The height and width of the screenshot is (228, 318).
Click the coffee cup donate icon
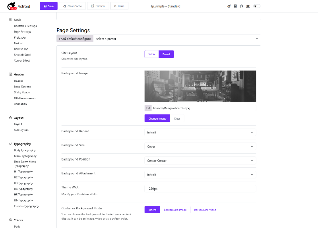(x=248, y=6)
